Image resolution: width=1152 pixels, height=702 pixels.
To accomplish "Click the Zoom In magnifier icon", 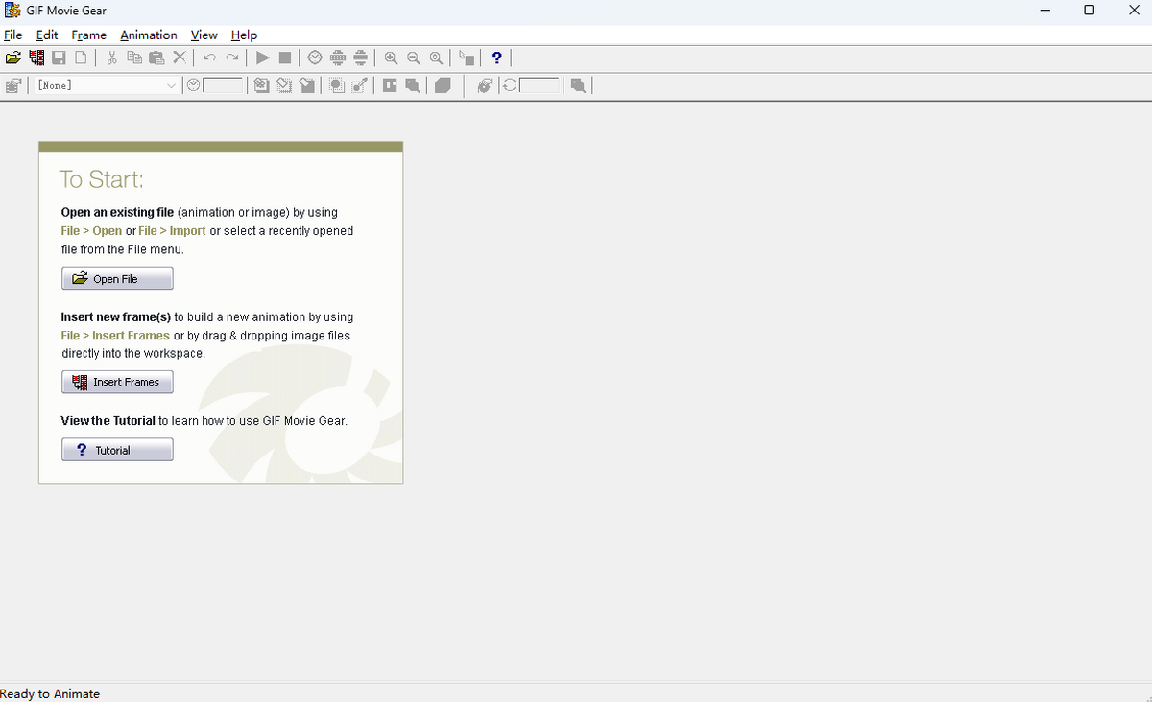I will [391, 58].
